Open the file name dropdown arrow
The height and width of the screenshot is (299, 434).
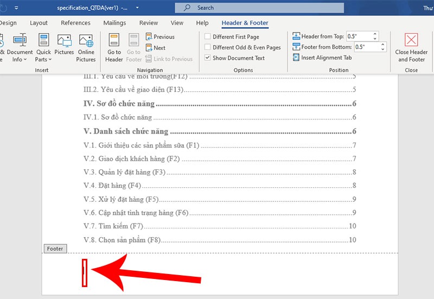(137, 8)
